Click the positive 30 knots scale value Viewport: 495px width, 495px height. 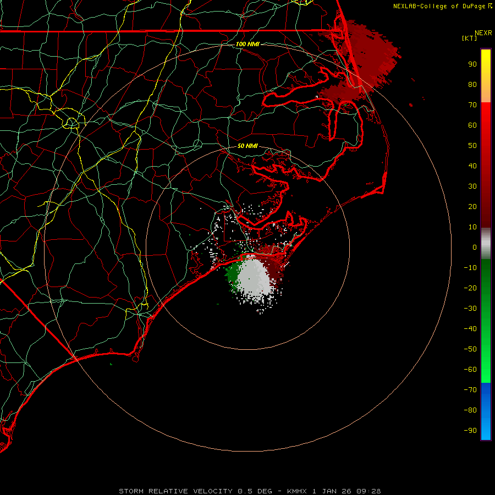coord(472,186)
